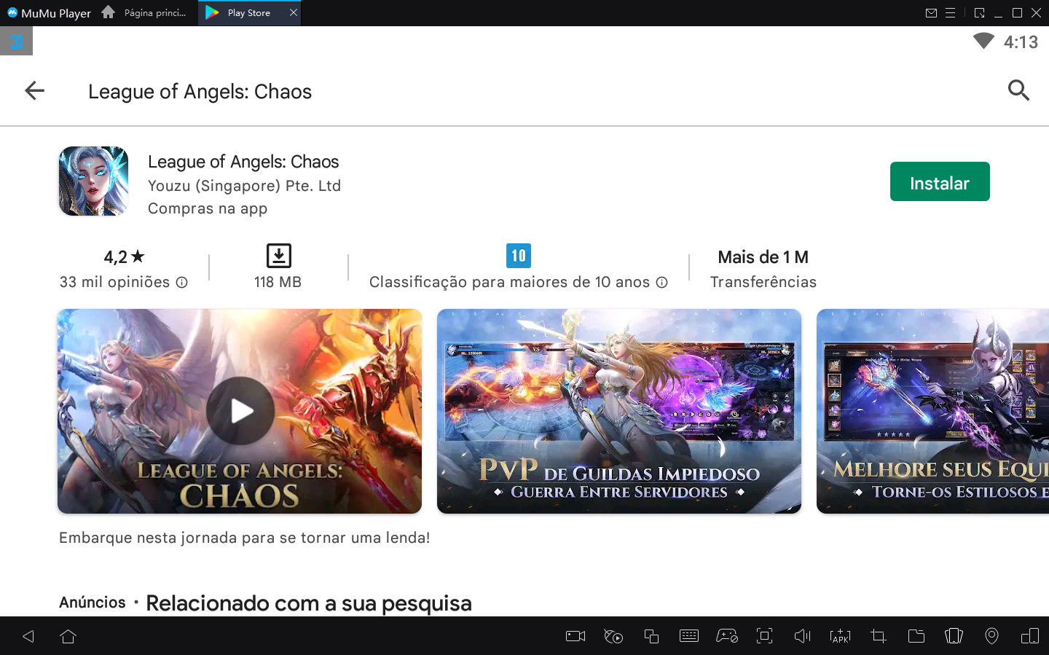Open keyboard mapping settings icon
Viewport: 1049px width, 655px height.
689,636
